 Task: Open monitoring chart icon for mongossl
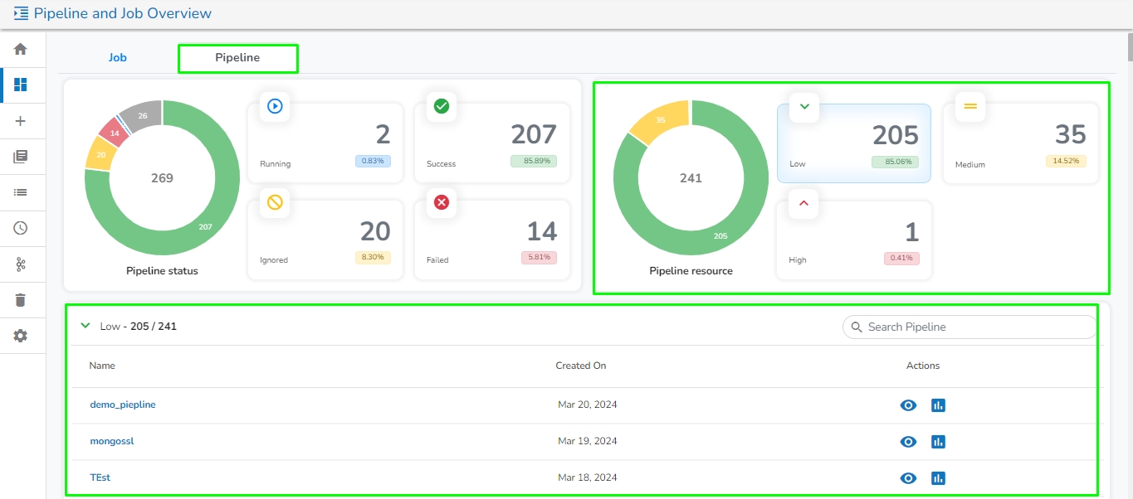tap(938, 442)
